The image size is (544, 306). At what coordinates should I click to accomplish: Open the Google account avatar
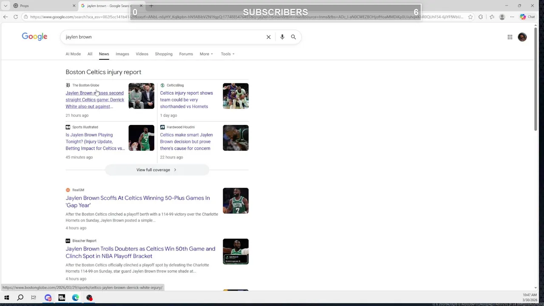pyautogui.click(x=522, y=37)
